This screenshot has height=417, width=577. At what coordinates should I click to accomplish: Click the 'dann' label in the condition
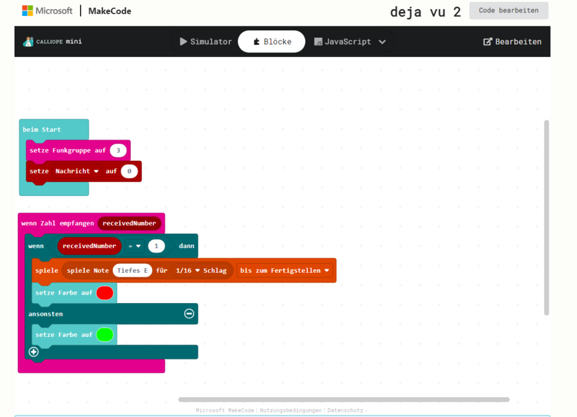click(x=186, y=246)
